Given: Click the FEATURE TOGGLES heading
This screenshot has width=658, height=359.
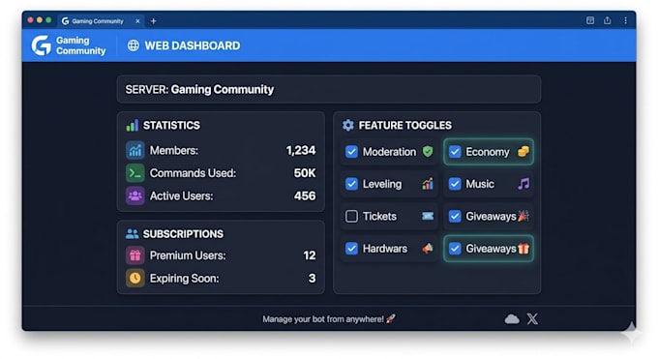Looking at the screenshot, I should coord(404,125).
